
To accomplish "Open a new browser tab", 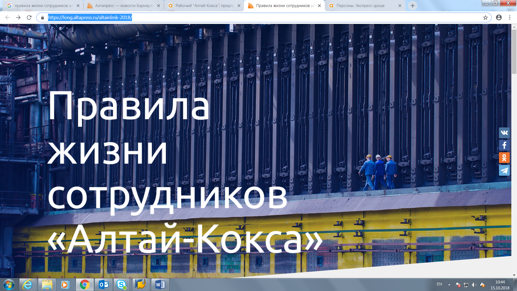I will tap(413, 6).
